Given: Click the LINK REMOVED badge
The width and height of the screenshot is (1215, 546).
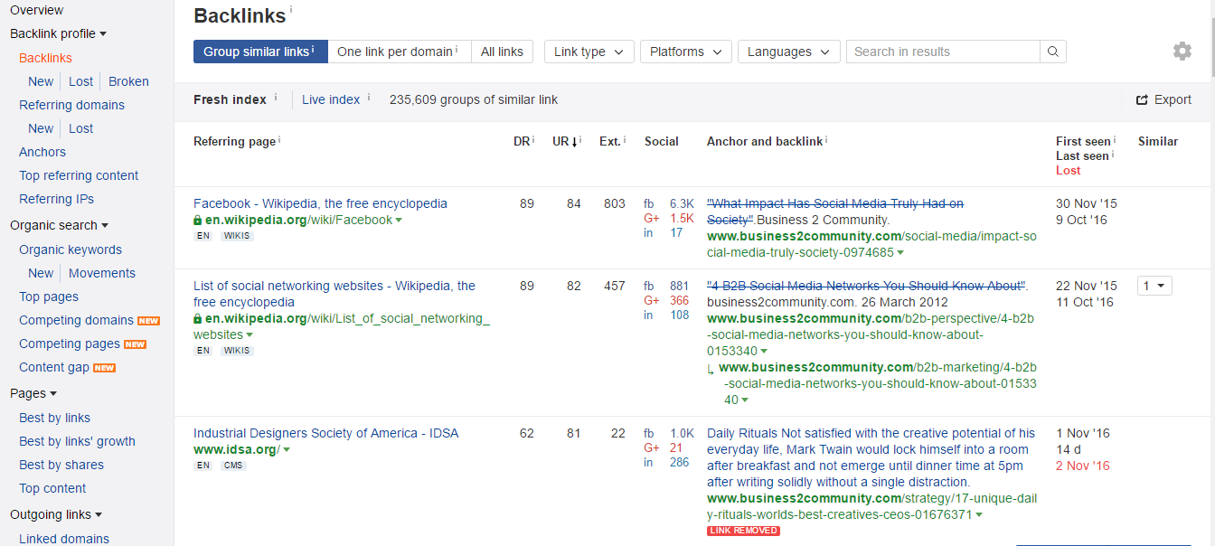Looking at the screenshot, I should (743, 531).
